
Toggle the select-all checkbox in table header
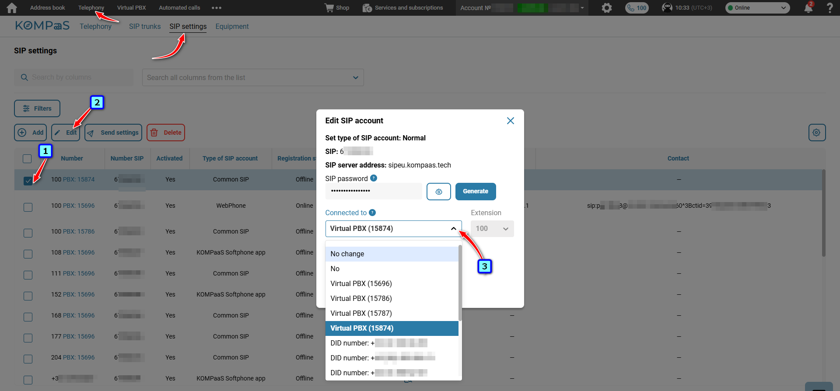pyautogui.click(x=27, y=159)
